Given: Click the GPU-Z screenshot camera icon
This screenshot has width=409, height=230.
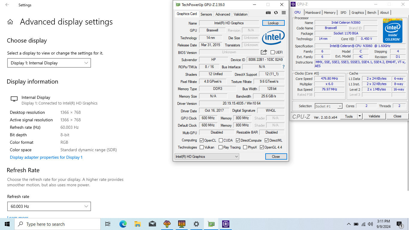Looking at the screenshot, I should point(268,13).
